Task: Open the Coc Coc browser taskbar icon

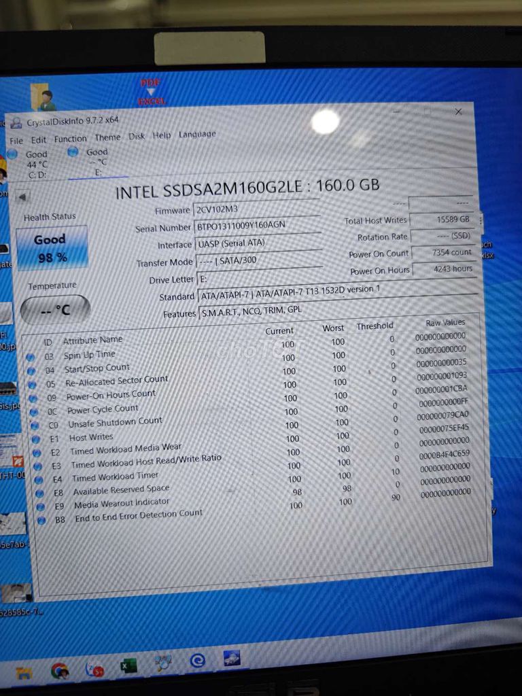Action: [x=197, y=661]
